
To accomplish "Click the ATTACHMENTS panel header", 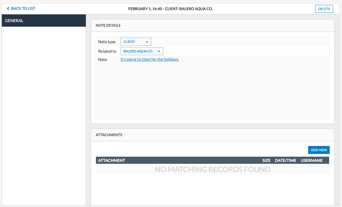I will [x=109, y=135].
